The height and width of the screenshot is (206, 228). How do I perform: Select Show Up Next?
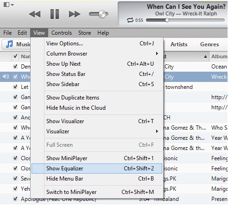click(x=97, y=64)
